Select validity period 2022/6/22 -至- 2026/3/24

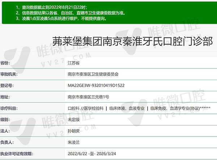92,154
